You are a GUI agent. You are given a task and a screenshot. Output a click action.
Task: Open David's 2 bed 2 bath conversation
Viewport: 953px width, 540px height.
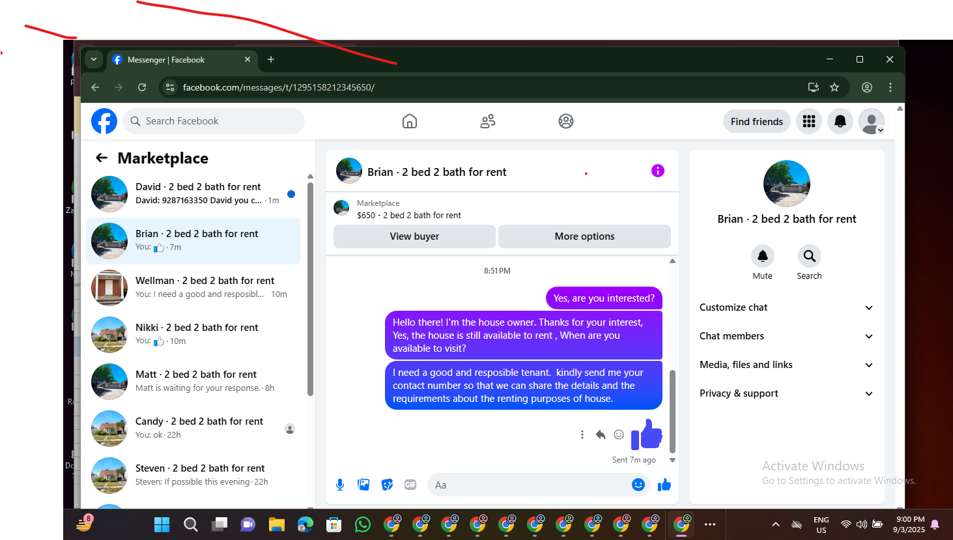[x=193, y=193]
